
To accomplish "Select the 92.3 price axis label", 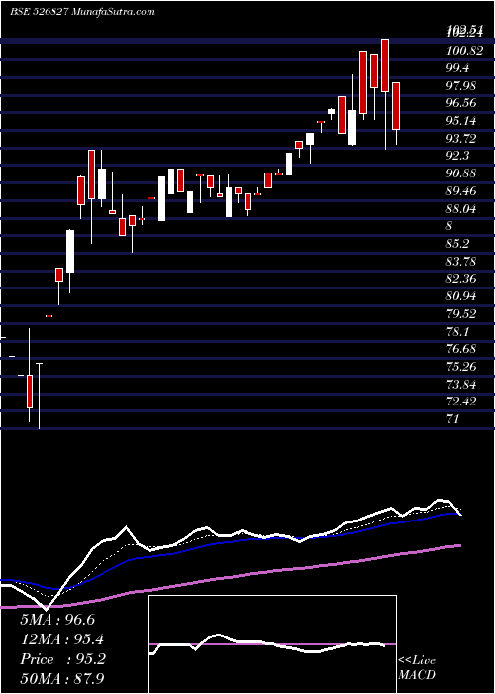I will (459, 156).
